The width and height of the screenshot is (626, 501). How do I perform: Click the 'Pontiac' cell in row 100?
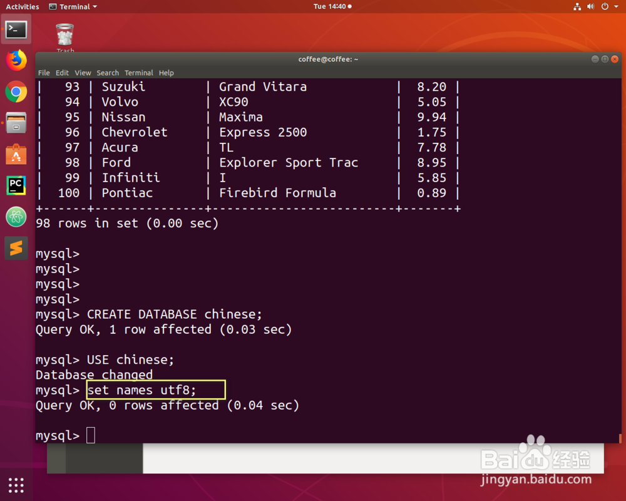coord(127,193)
